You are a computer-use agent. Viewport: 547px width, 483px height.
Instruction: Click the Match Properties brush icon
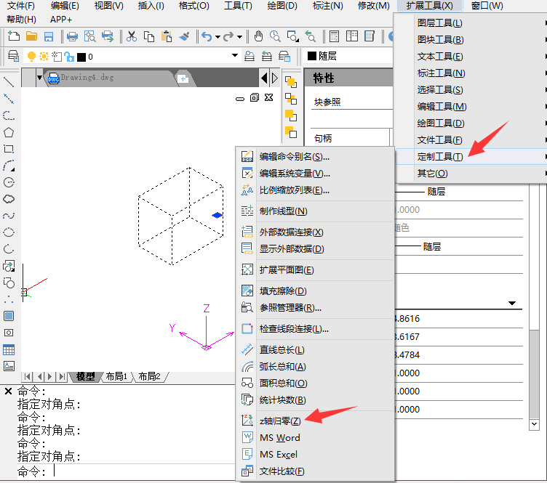click(185, 36)
